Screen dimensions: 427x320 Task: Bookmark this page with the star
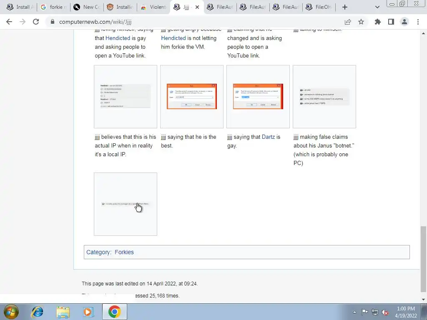pos(361,22)
